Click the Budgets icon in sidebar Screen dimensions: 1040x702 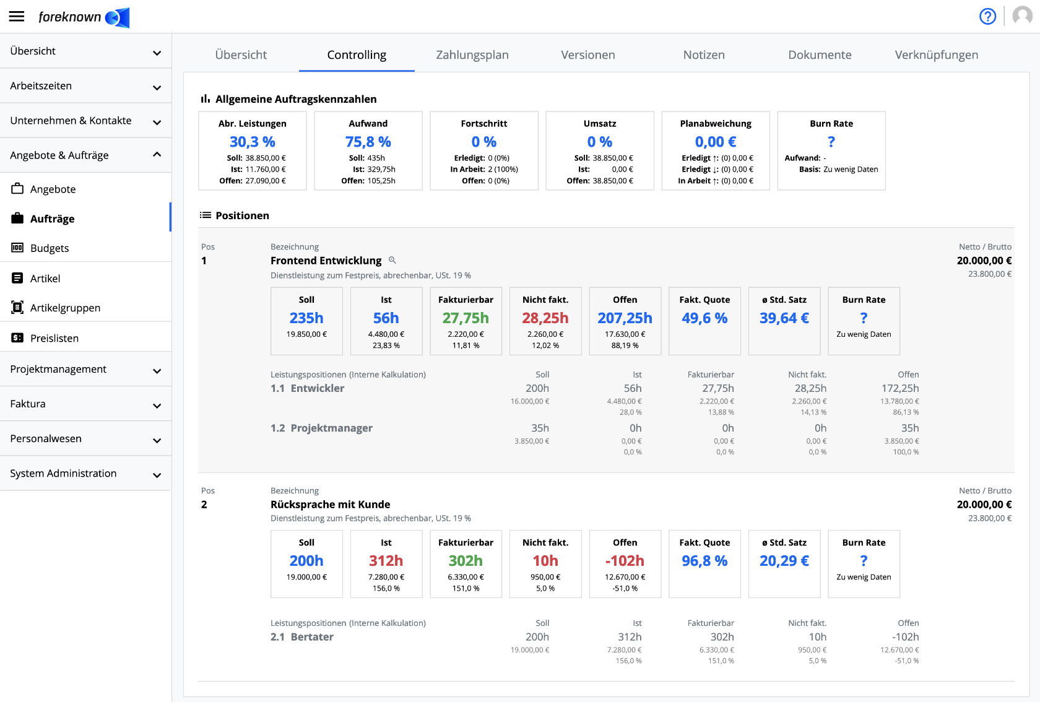tap(17, 248)
